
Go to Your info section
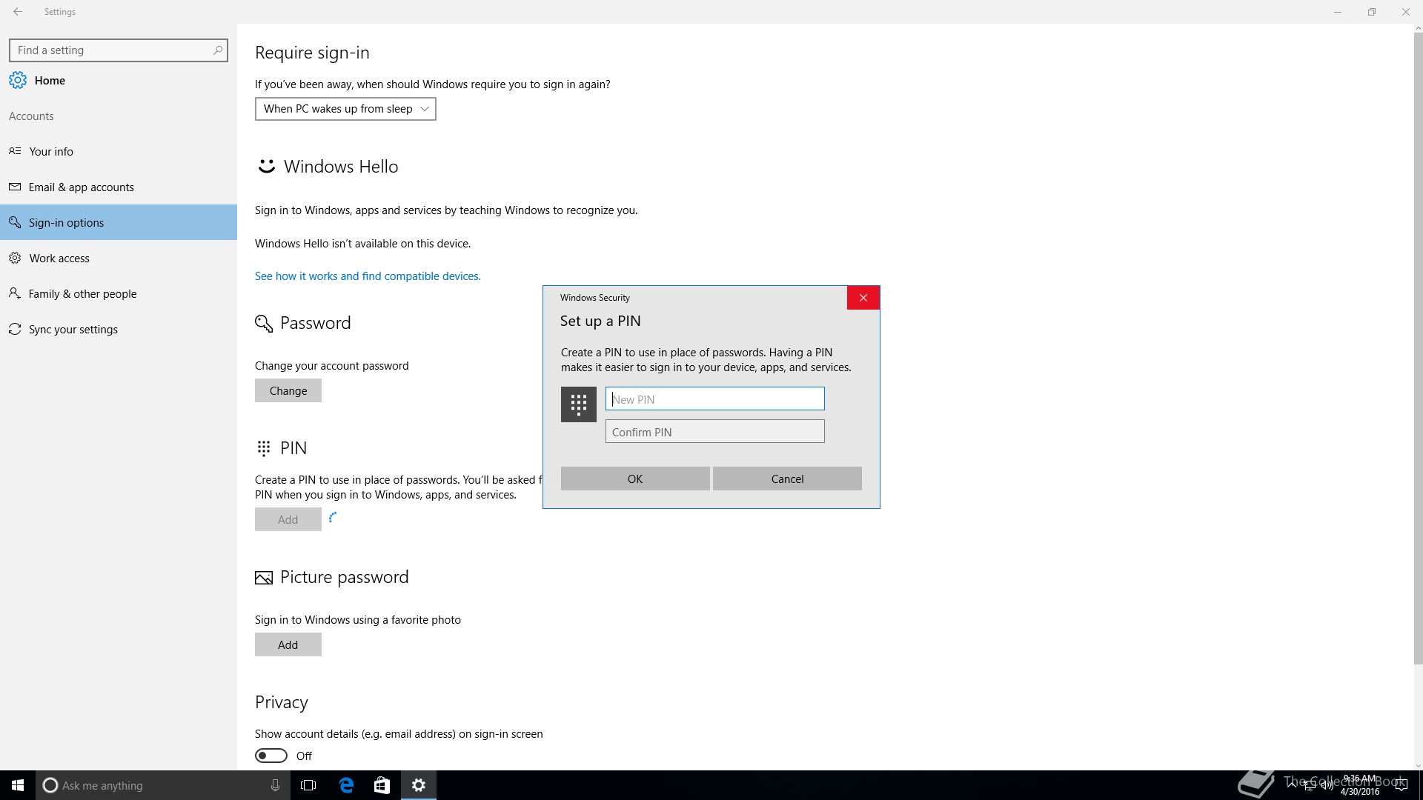(x=119, y=151)
